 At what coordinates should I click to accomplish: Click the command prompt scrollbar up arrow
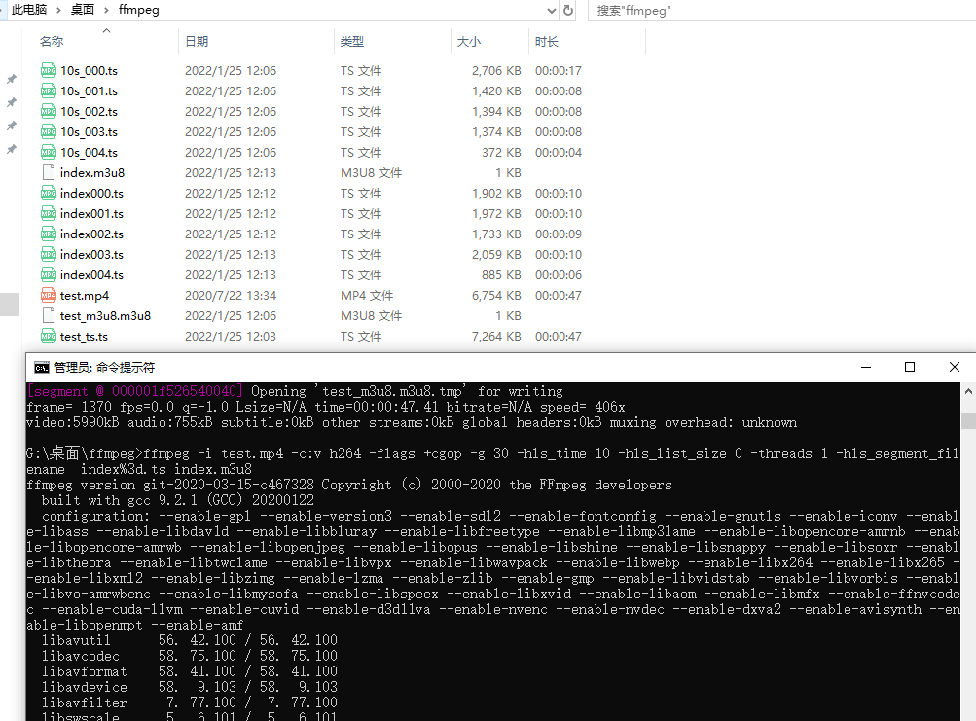(968, 391)
